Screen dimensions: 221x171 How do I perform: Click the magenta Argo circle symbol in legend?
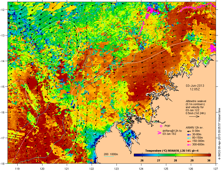(x=161, y=126)
